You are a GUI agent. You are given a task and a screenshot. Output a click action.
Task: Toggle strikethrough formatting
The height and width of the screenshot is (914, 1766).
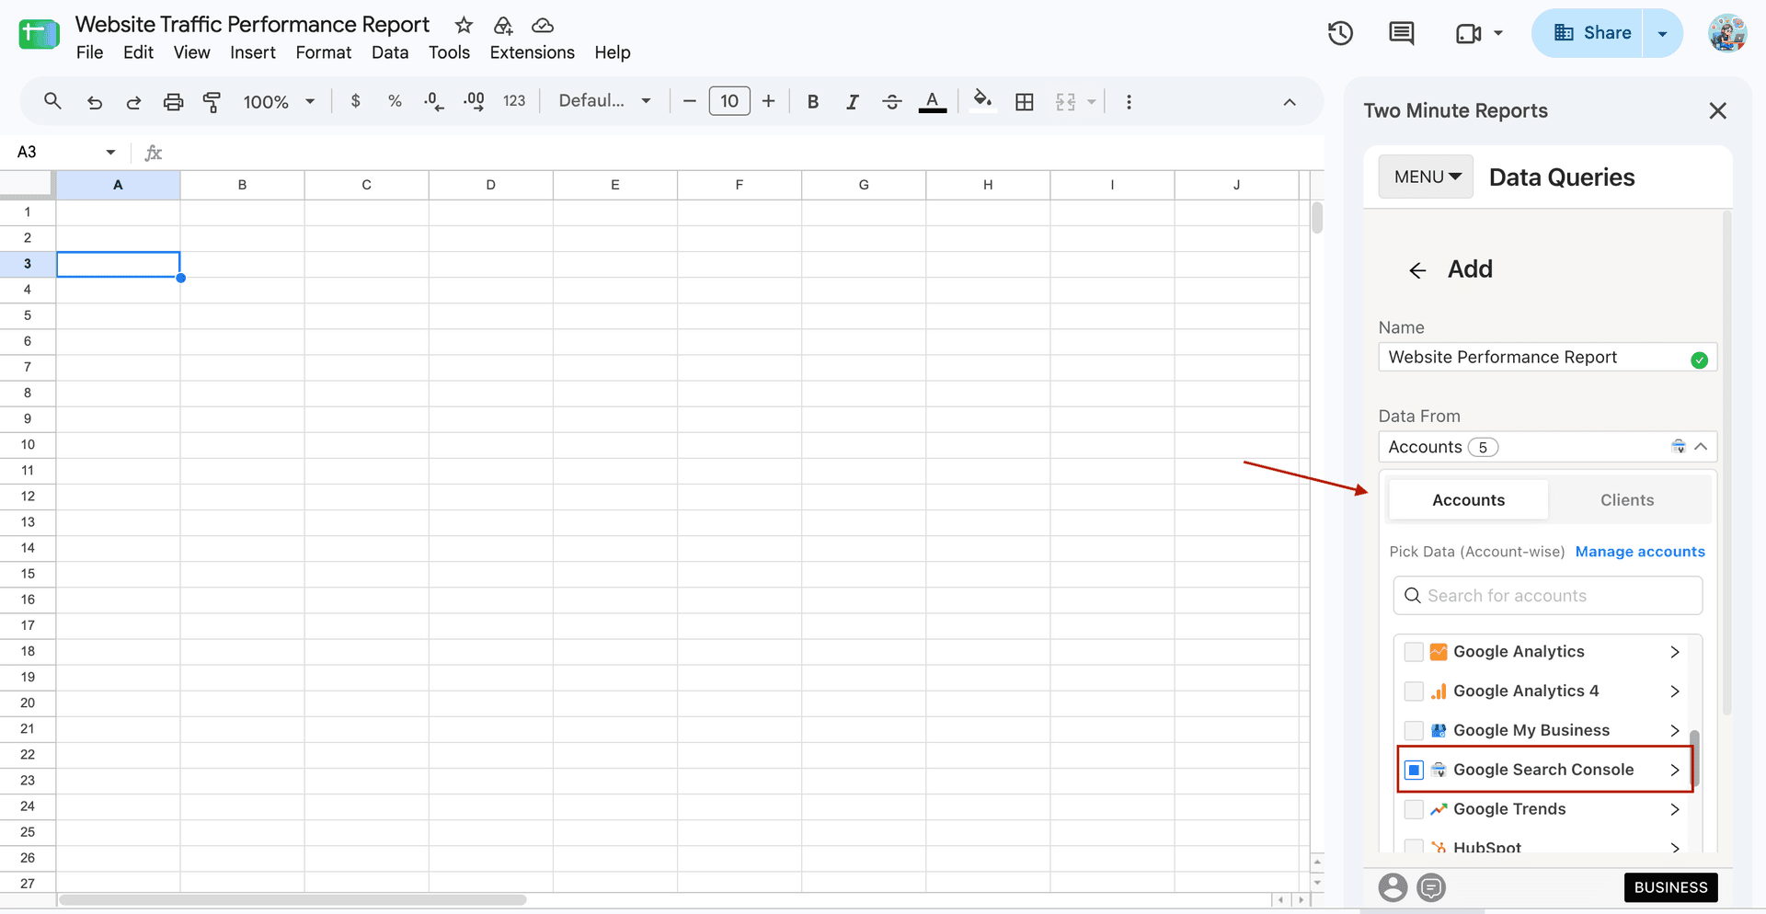coord(892,102)
